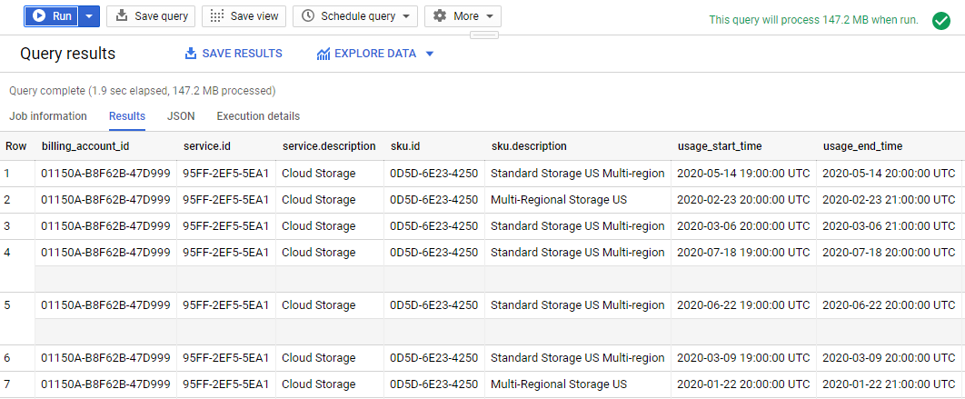Click the grid icon on Save view
Screen dimensions: 965x399
(x=216, y=16)
